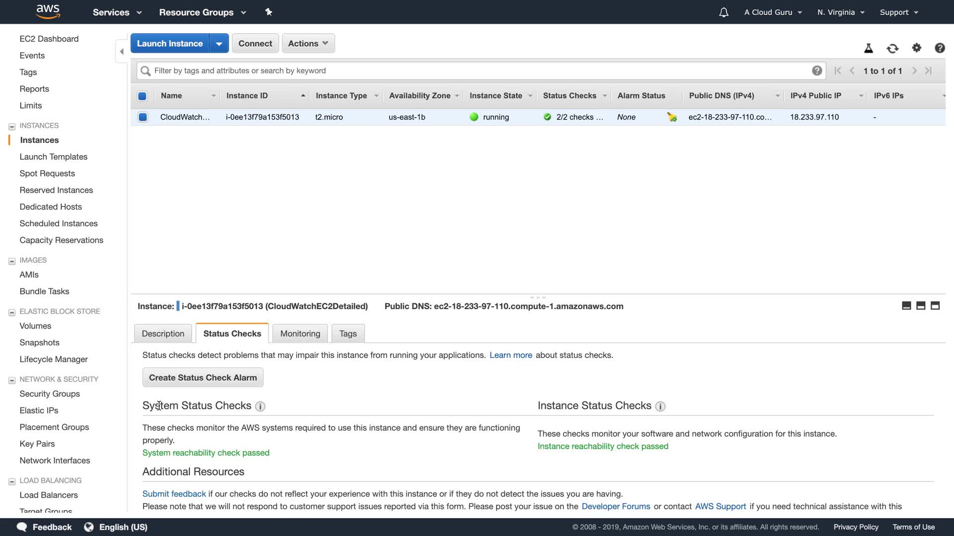Click the instance filter search field
The image size is (954, 536).
(477, 71)
